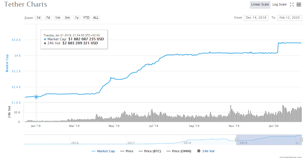
Task: Switch chart to Linear Scale
Action: pos(260,5)
